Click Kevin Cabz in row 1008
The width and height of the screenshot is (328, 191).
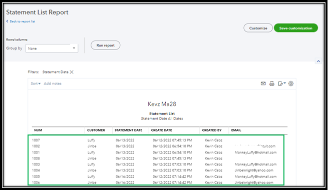213,158
